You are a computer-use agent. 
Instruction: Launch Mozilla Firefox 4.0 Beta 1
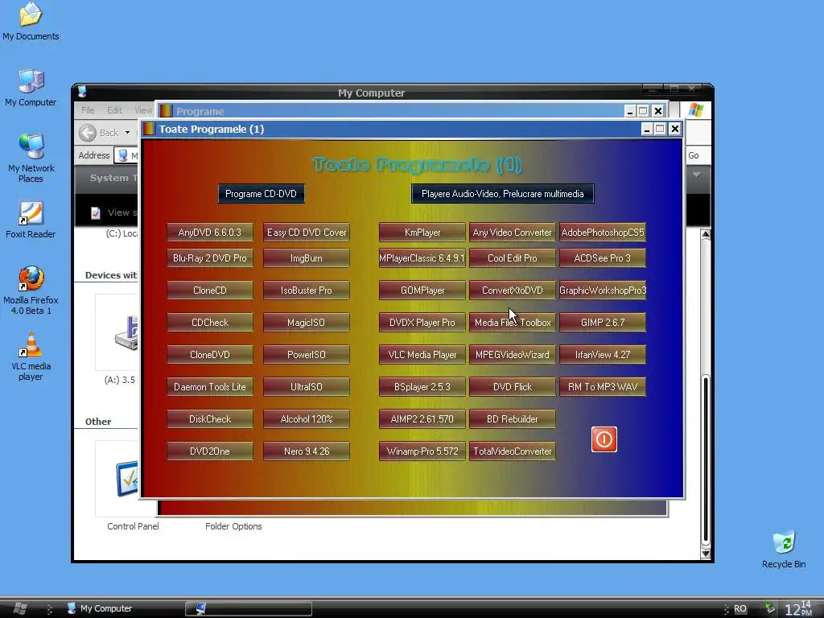coord(31,290)
